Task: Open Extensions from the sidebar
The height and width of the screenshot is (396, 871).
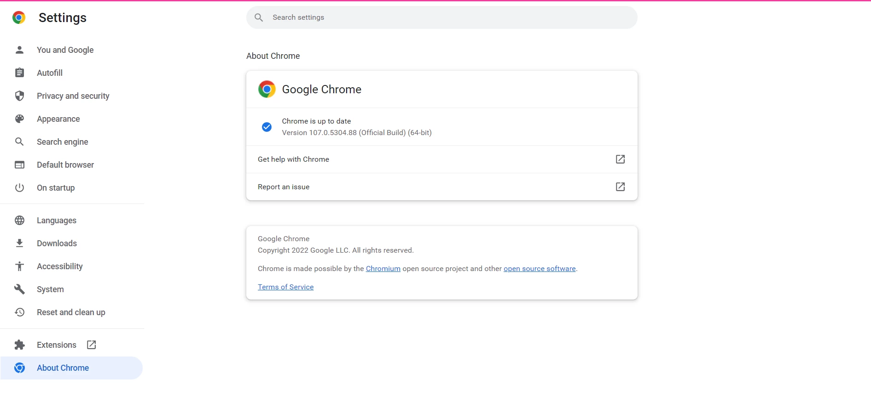Action: coord(72,345)
